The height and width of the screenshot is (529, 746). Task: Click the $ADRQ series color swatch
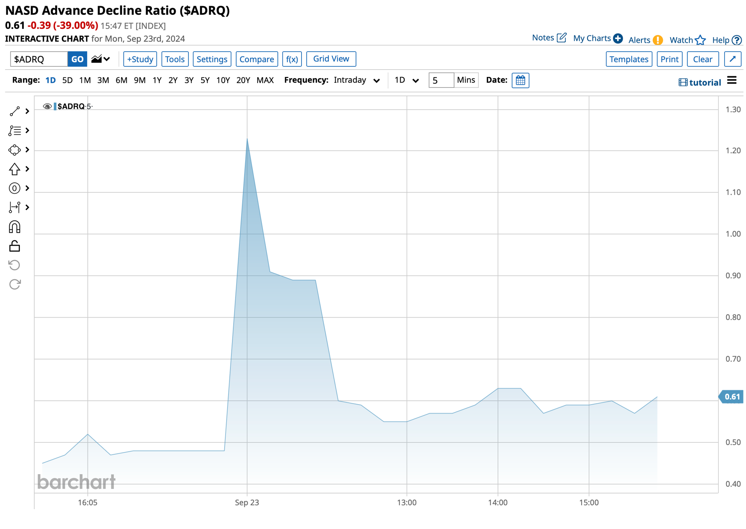tap(55, 106)
